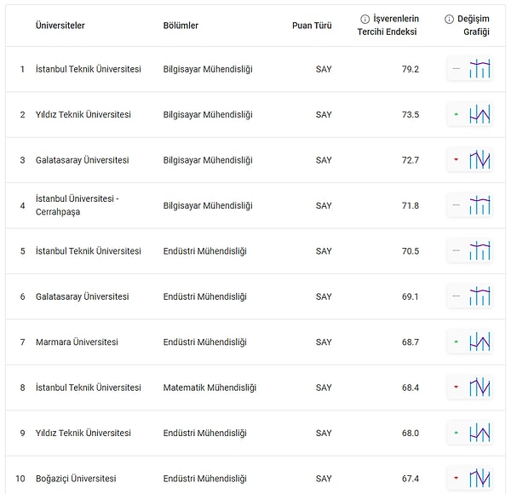Click red down arrow on Galatasaray rank 3

point(456,159)
